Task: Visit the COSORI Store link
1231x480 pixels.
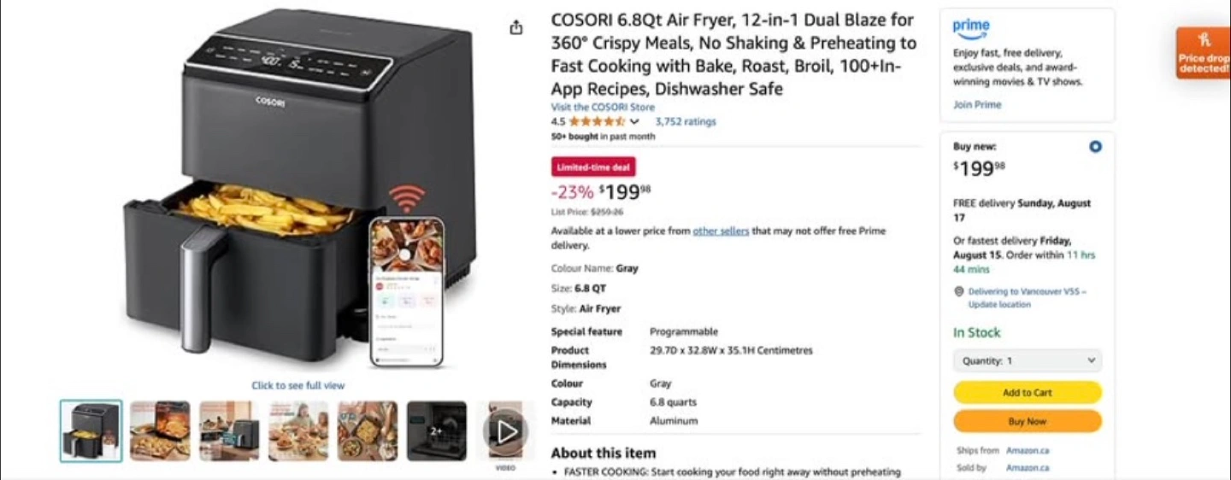Action: [603, 107]
